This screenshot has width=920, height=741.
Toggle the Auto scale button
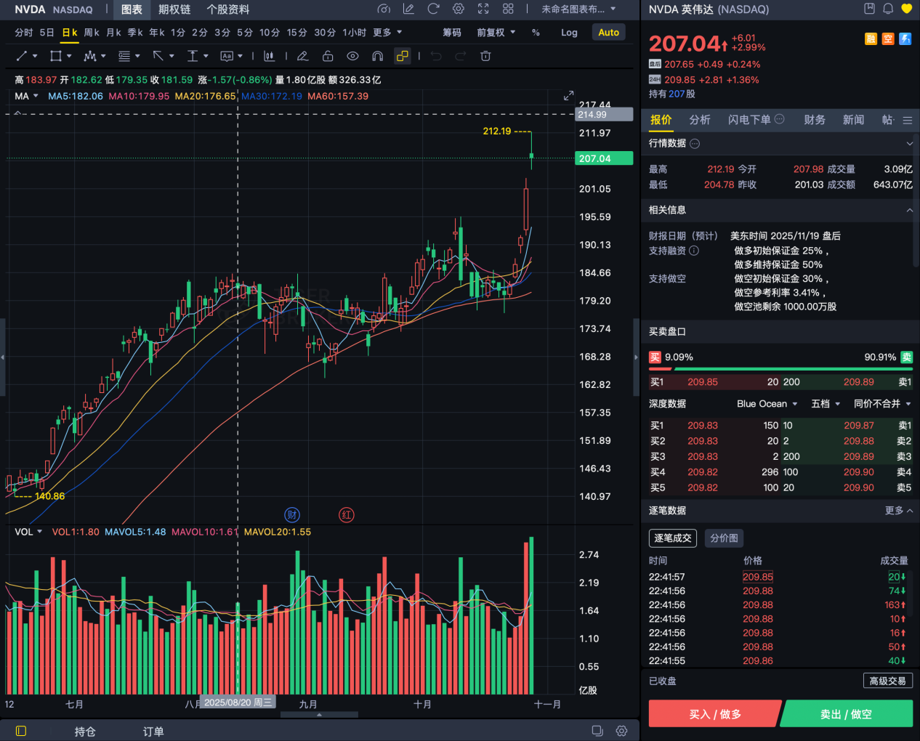click(608, 33)
